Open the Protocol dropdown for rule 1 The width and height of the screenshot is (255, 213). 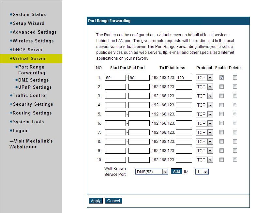tap(204, 78)
